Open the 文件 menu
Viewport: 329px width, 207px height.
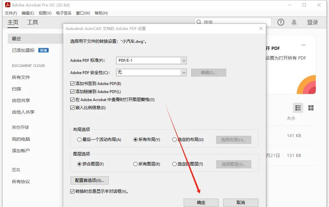click(x=11, y=13)
